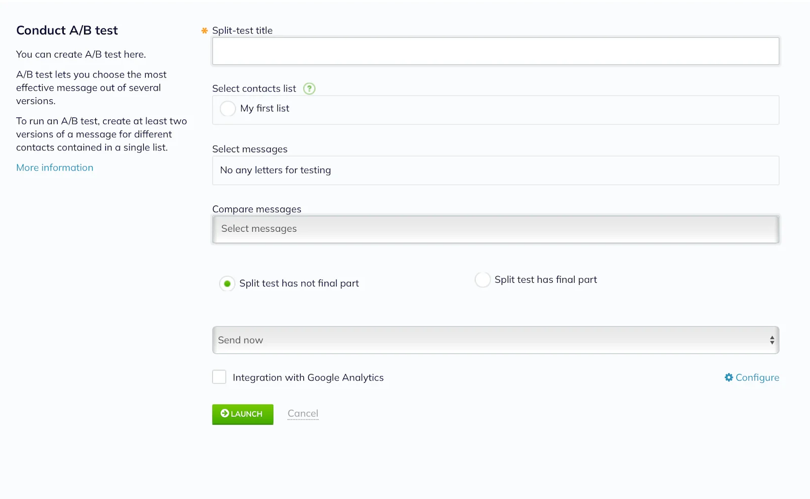Click the My first list label

pos(265,108)
